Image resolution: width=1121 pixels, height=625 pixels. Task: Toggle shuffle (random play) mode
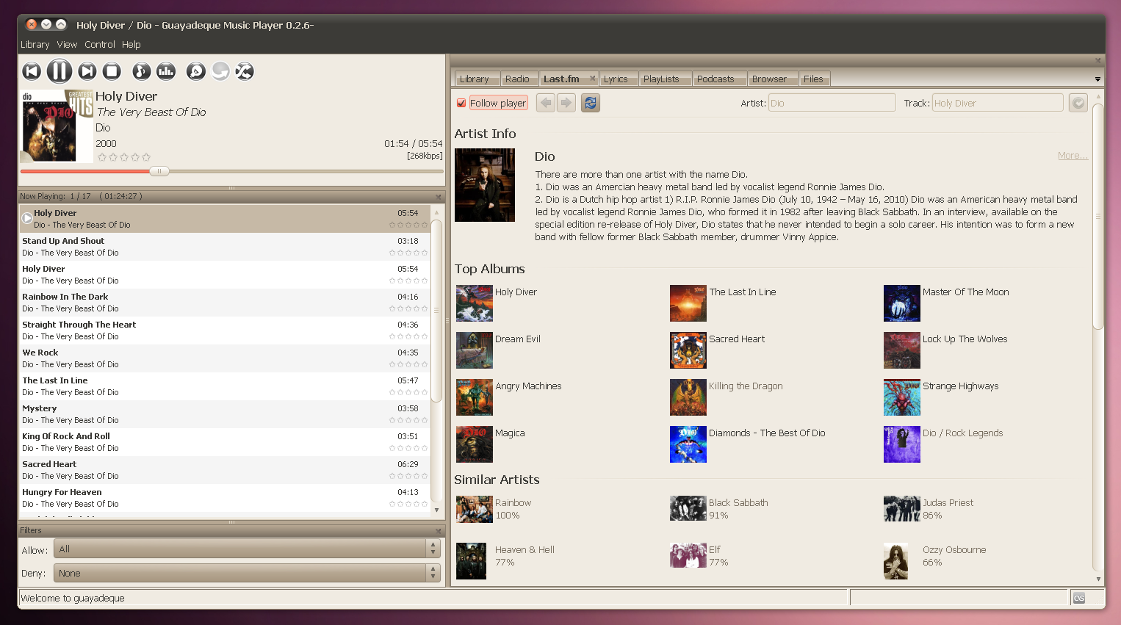tap(245, 71)
